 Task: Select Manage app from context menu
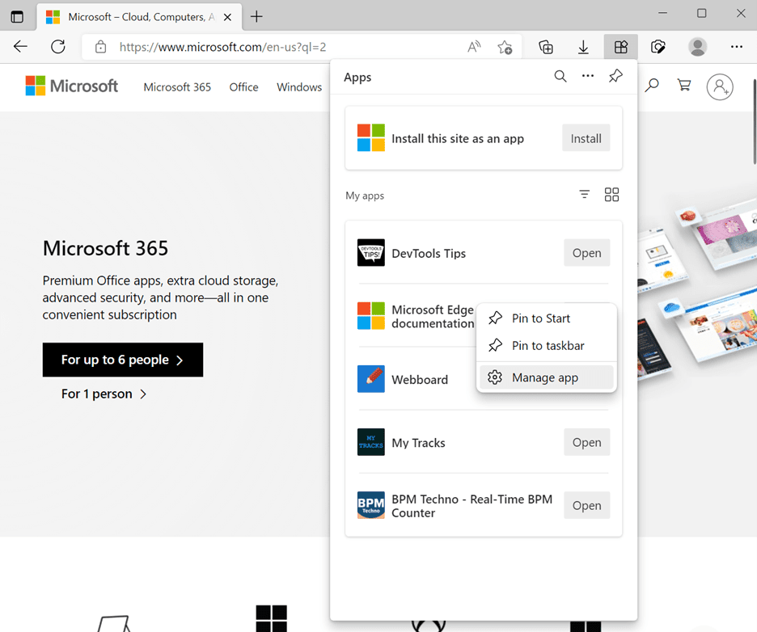click(546, 377)
